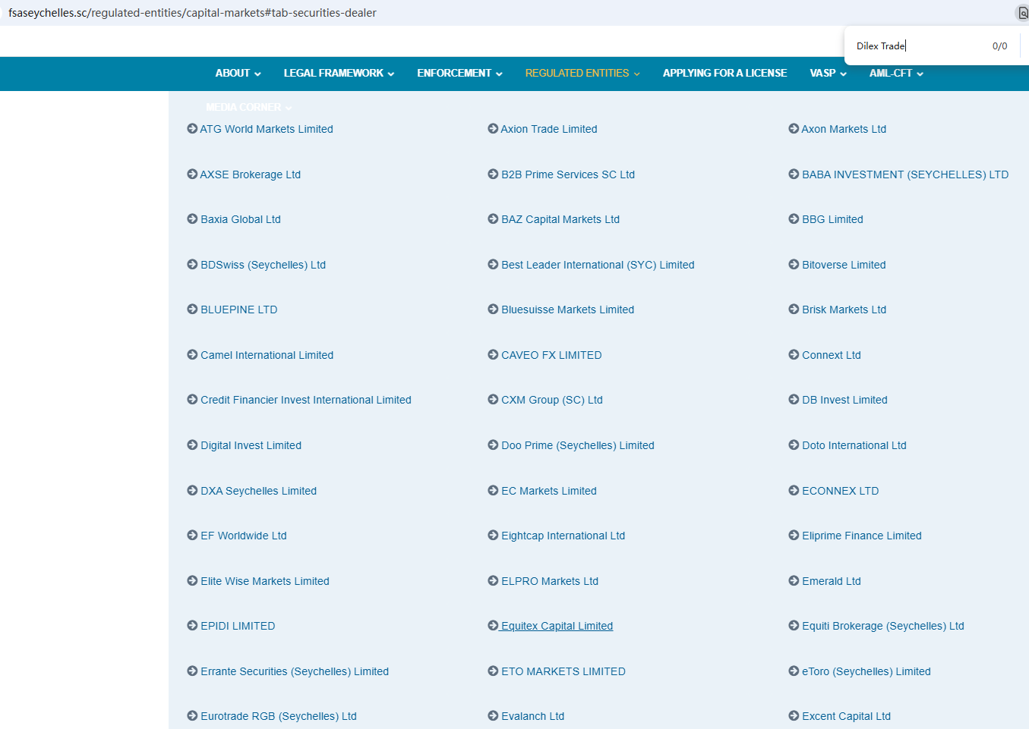Click the arrow icon beside BABA INVESTMENT (SEYCHELLES) LTD

794,174
